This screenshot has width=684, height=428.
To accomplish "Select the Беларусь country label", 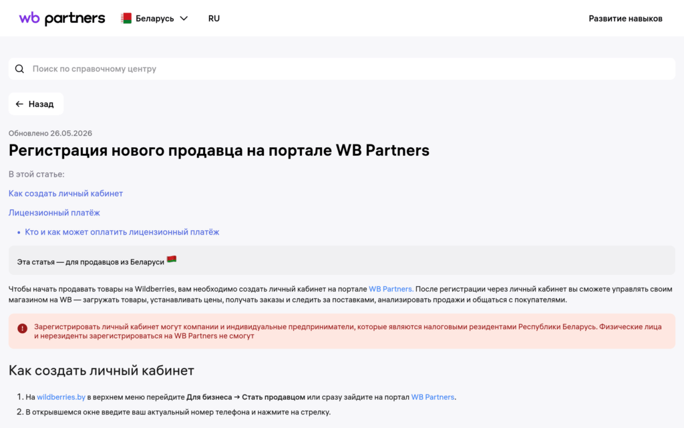I will [x=154, y=18].
